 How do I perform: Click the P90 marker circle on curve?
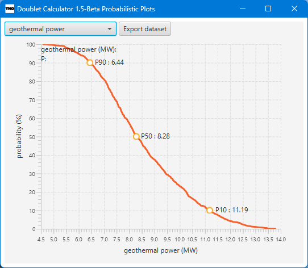pyautogui.click(x=90, y=62)
